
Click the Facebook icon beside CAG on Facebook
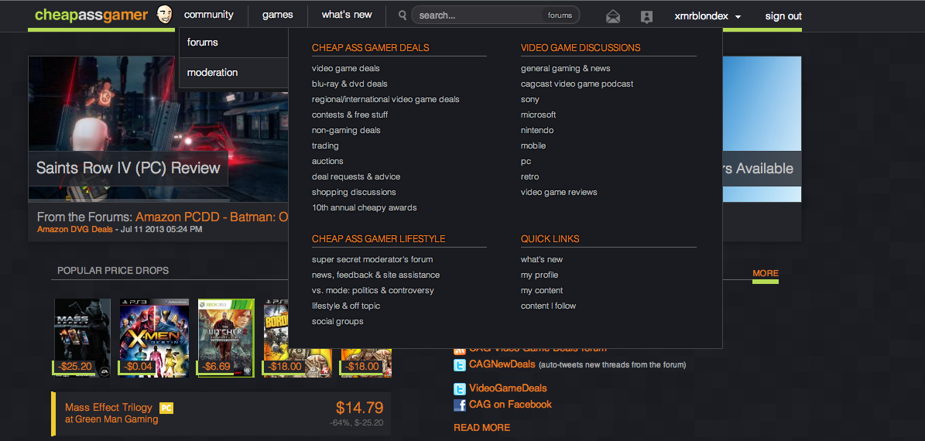(460, 405)
